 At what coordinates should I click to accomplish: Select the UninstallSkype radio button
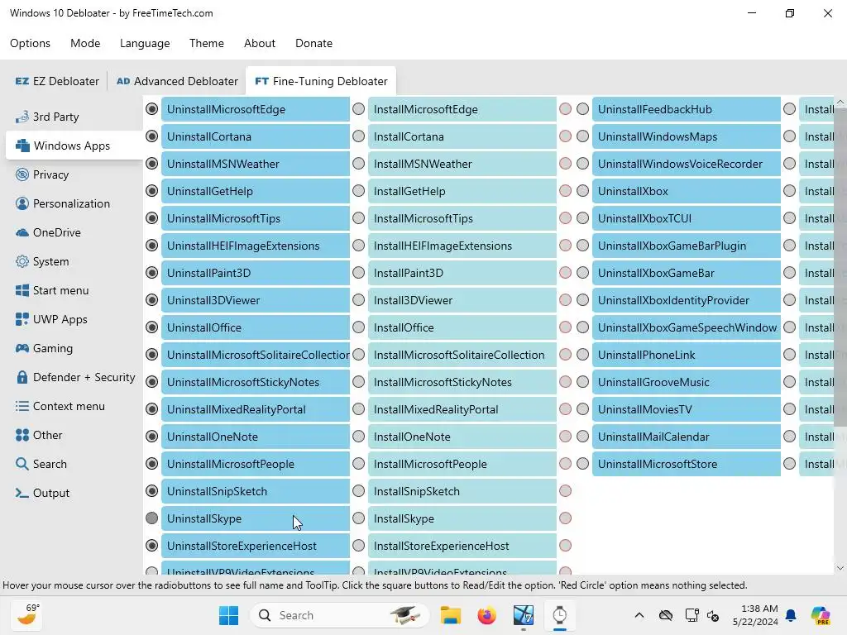152,518
